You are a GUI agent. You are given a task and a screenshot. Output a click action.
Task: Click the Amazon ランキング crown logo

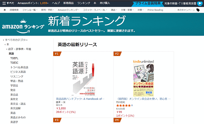23,26
